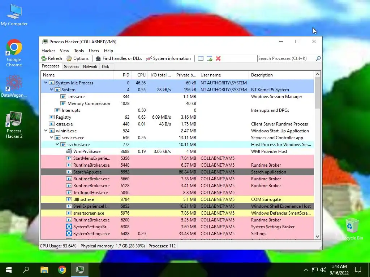The image size is (370, 277).
Task: Sort by the Private bytes column header
Action: (185, 75)
